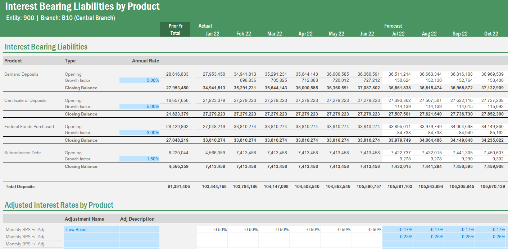Select the Demand Deposits Closing Balance for Jan 22
The width and height of the screenshot is (508, 249).
tap(213, 88)
